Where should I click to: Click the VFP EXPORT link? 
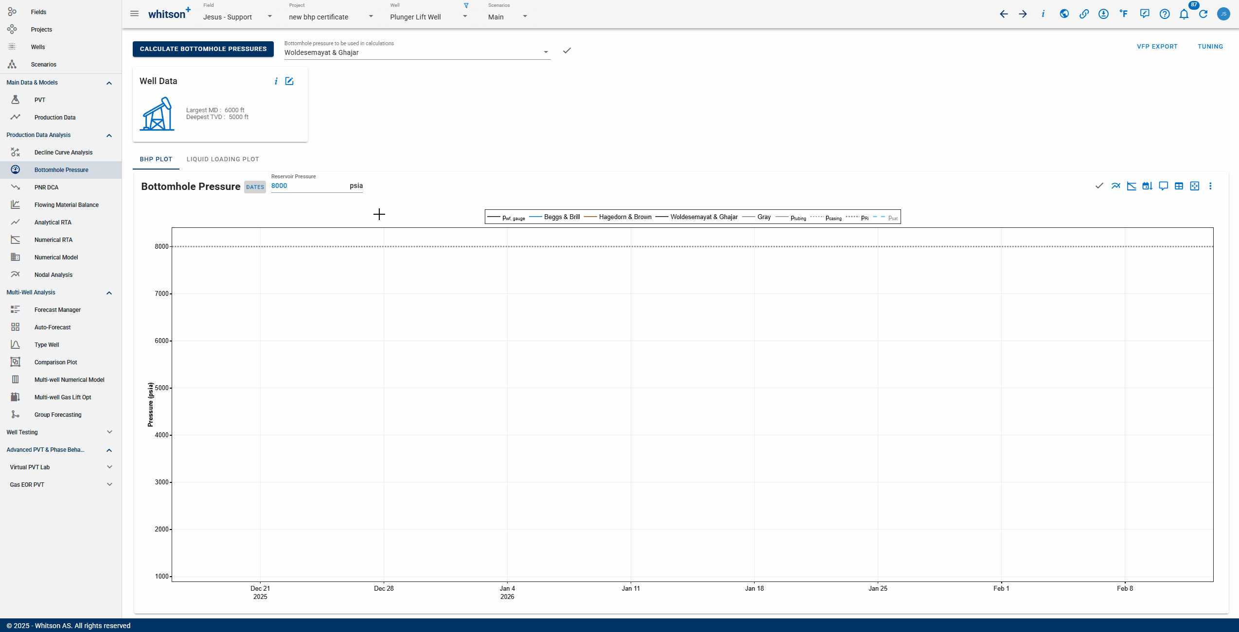coord(1157,47)
